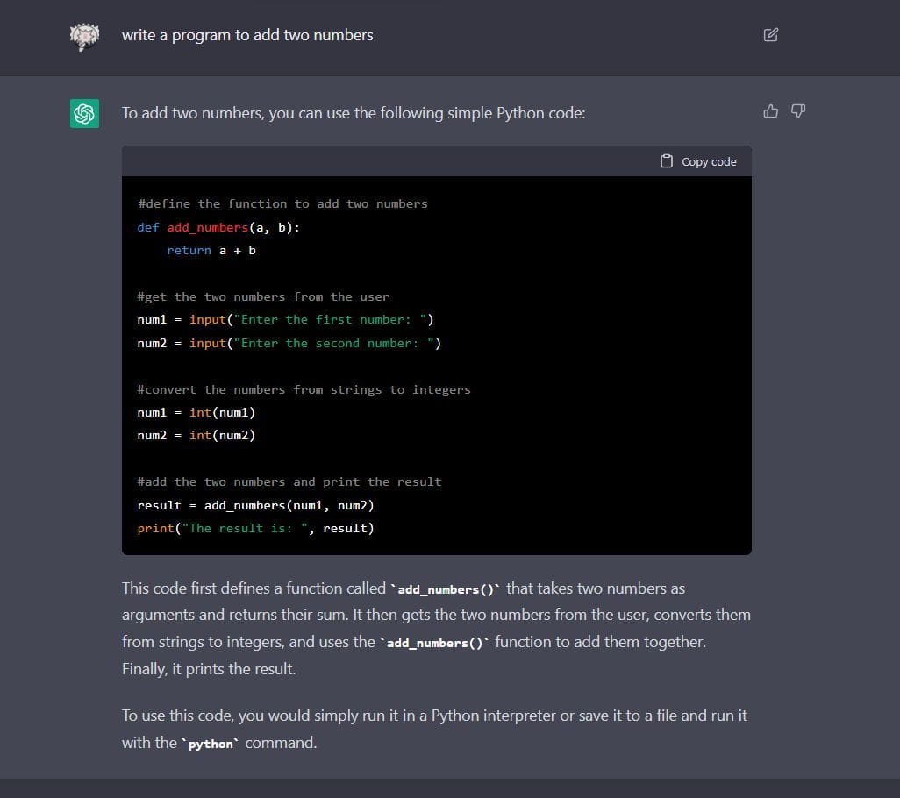This screenshot has height=798, width=900.
Task: Click the inline python command text
Action: pos(211,743)
